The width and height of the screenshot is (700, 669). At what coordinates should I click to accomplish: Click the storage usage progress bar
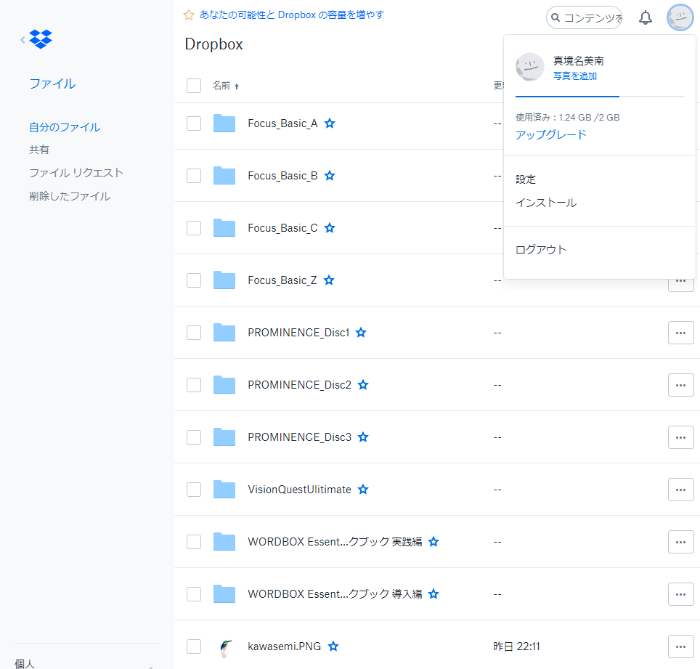coord(600,96)
